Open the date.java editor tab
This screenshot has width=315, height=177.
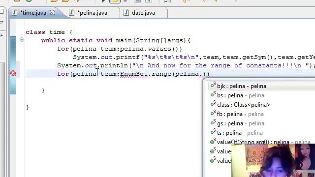pyautogui.click(x=143, y=13)
